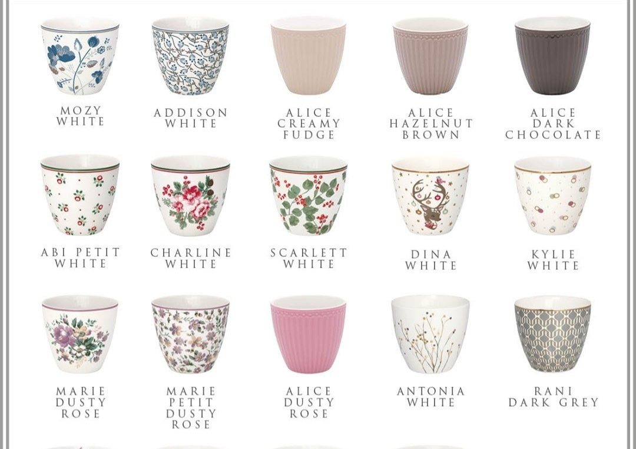
Task: View the Charline White floral cup
Action: [190, 196]
